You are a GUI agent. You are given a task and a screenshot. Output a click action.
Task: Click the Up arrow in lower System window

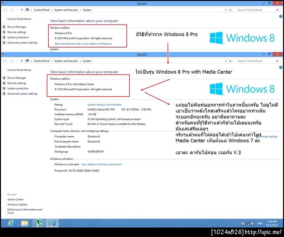pos(22,61)
